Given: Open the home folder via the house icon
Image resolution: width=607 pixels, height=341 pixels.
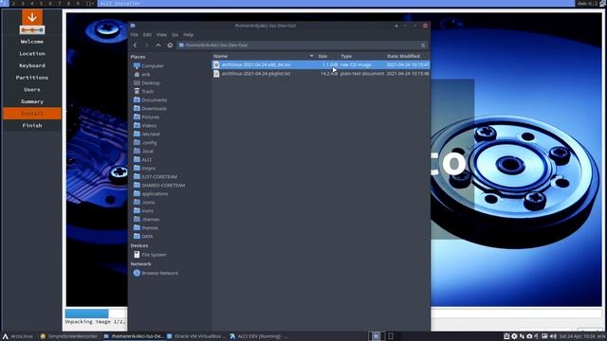Looking at the screenshot, I should click(x=170, y=45).
